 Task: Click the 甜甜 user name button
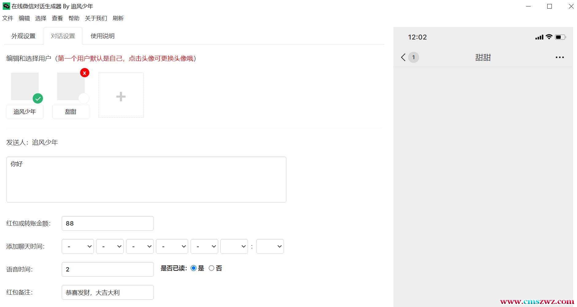click(x=71, y=112)
